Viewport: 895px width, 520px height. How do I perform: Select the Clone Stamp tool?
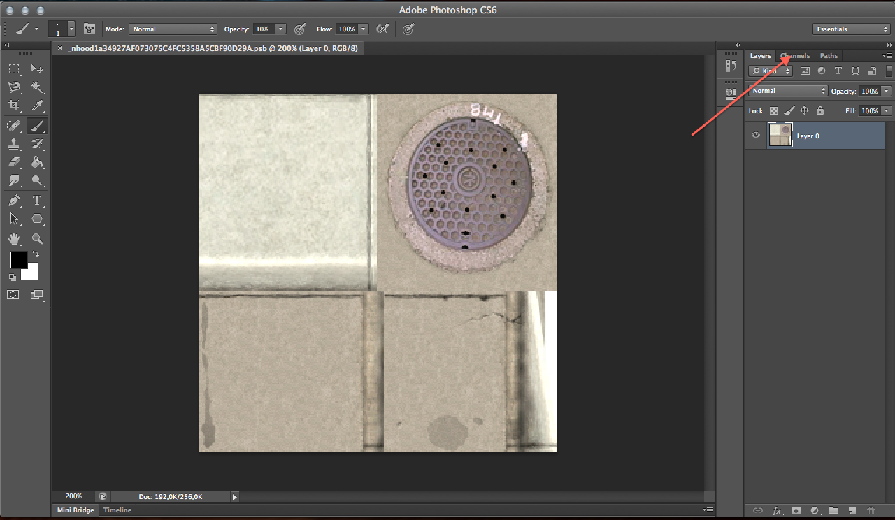14,144
